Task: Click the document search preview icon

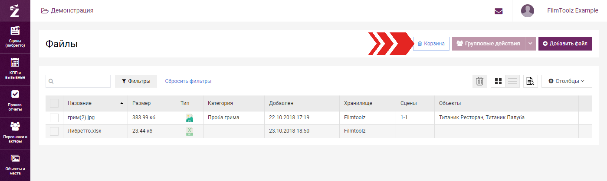Action: pyautogui.click(x=530, y=81)
